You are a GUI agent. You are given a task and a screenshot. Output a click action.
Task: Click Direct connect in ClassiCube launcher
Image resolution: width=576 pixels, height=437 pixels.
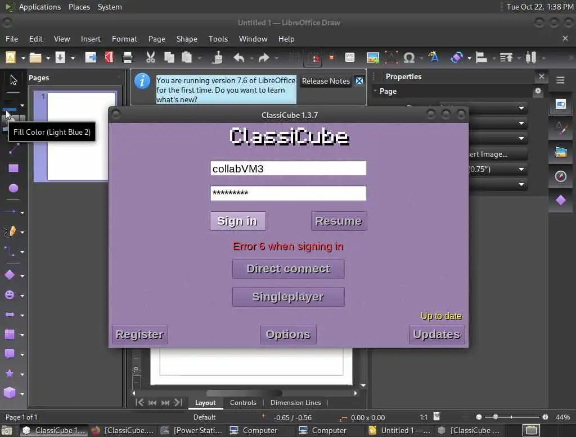tap(289, 268)
